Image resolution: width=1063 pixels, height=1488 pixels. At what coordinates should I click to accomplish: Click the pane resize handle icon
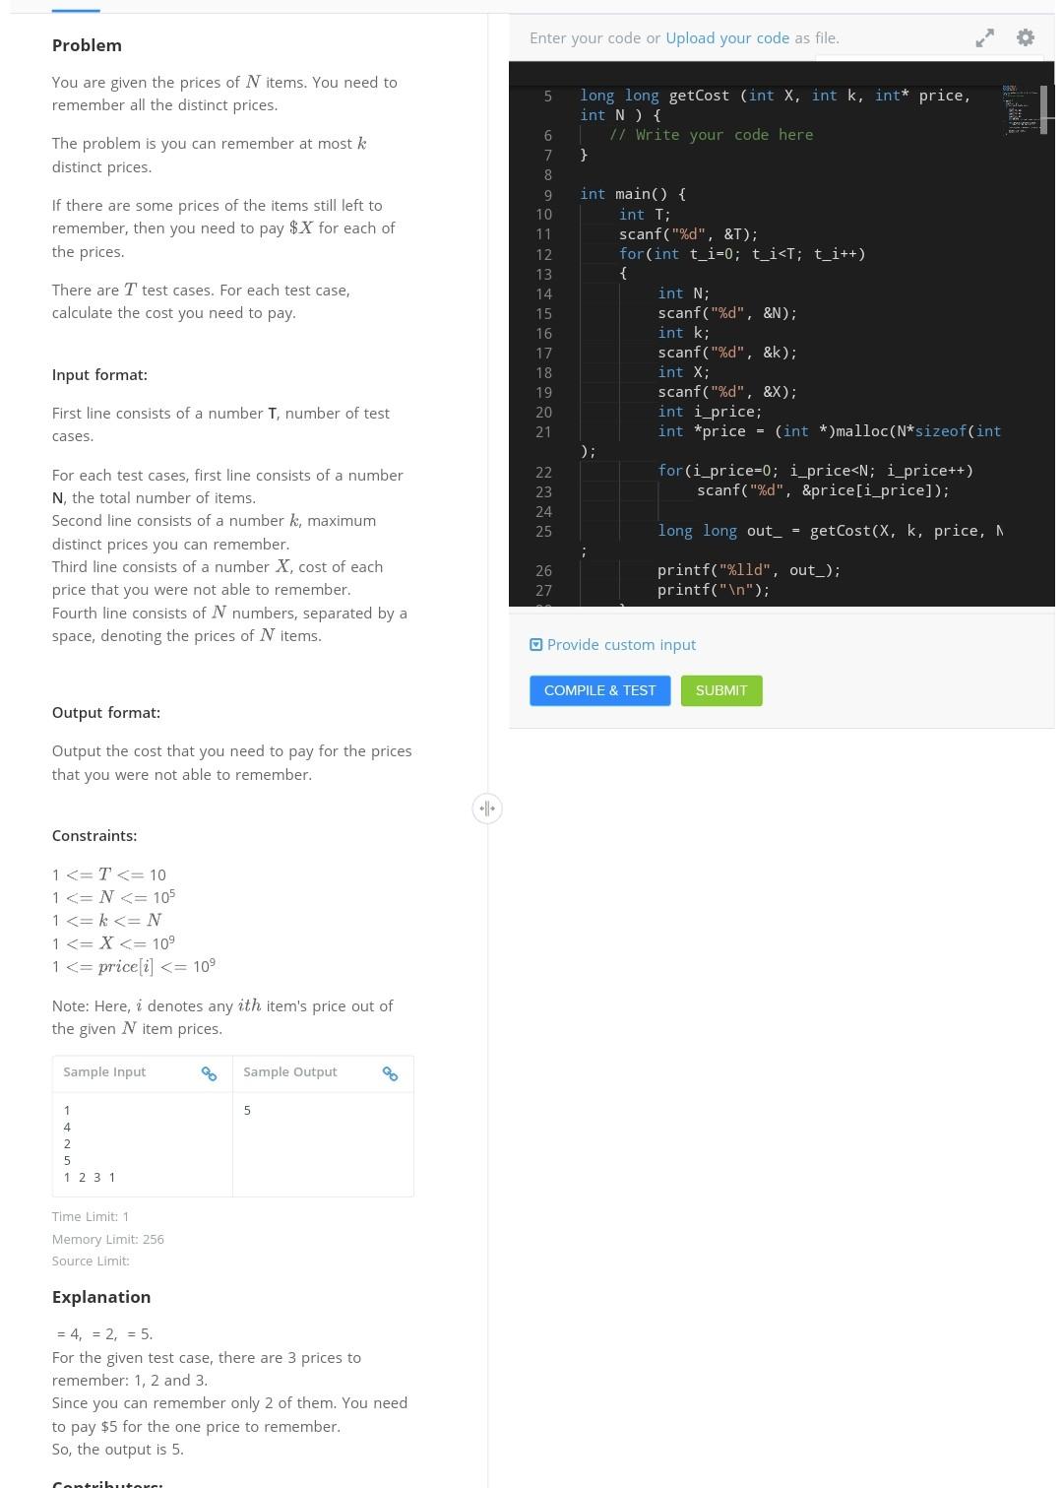point(486,808)
